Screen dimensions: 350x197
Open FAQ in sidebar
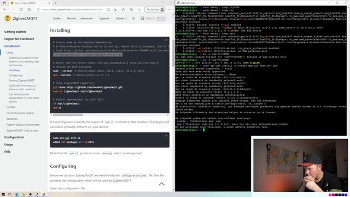tap(7, 152)
